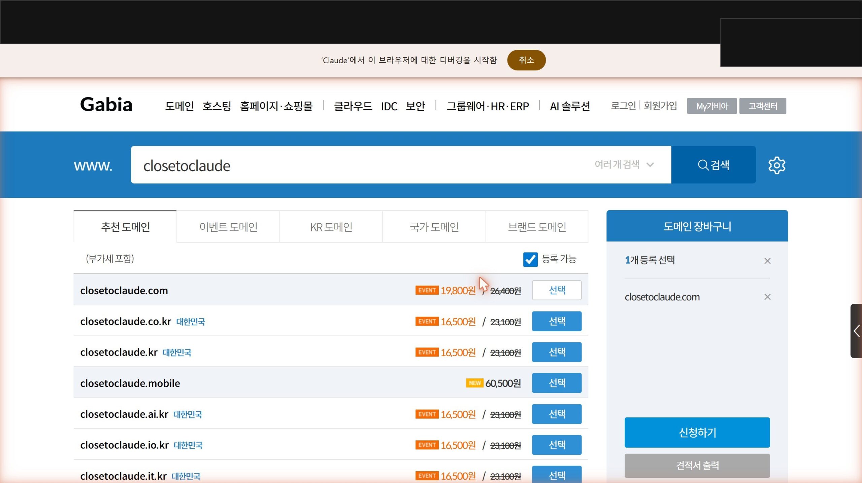Open the 호스팅 menu
This screenshot has width=862, height=483.
(217, 106)
